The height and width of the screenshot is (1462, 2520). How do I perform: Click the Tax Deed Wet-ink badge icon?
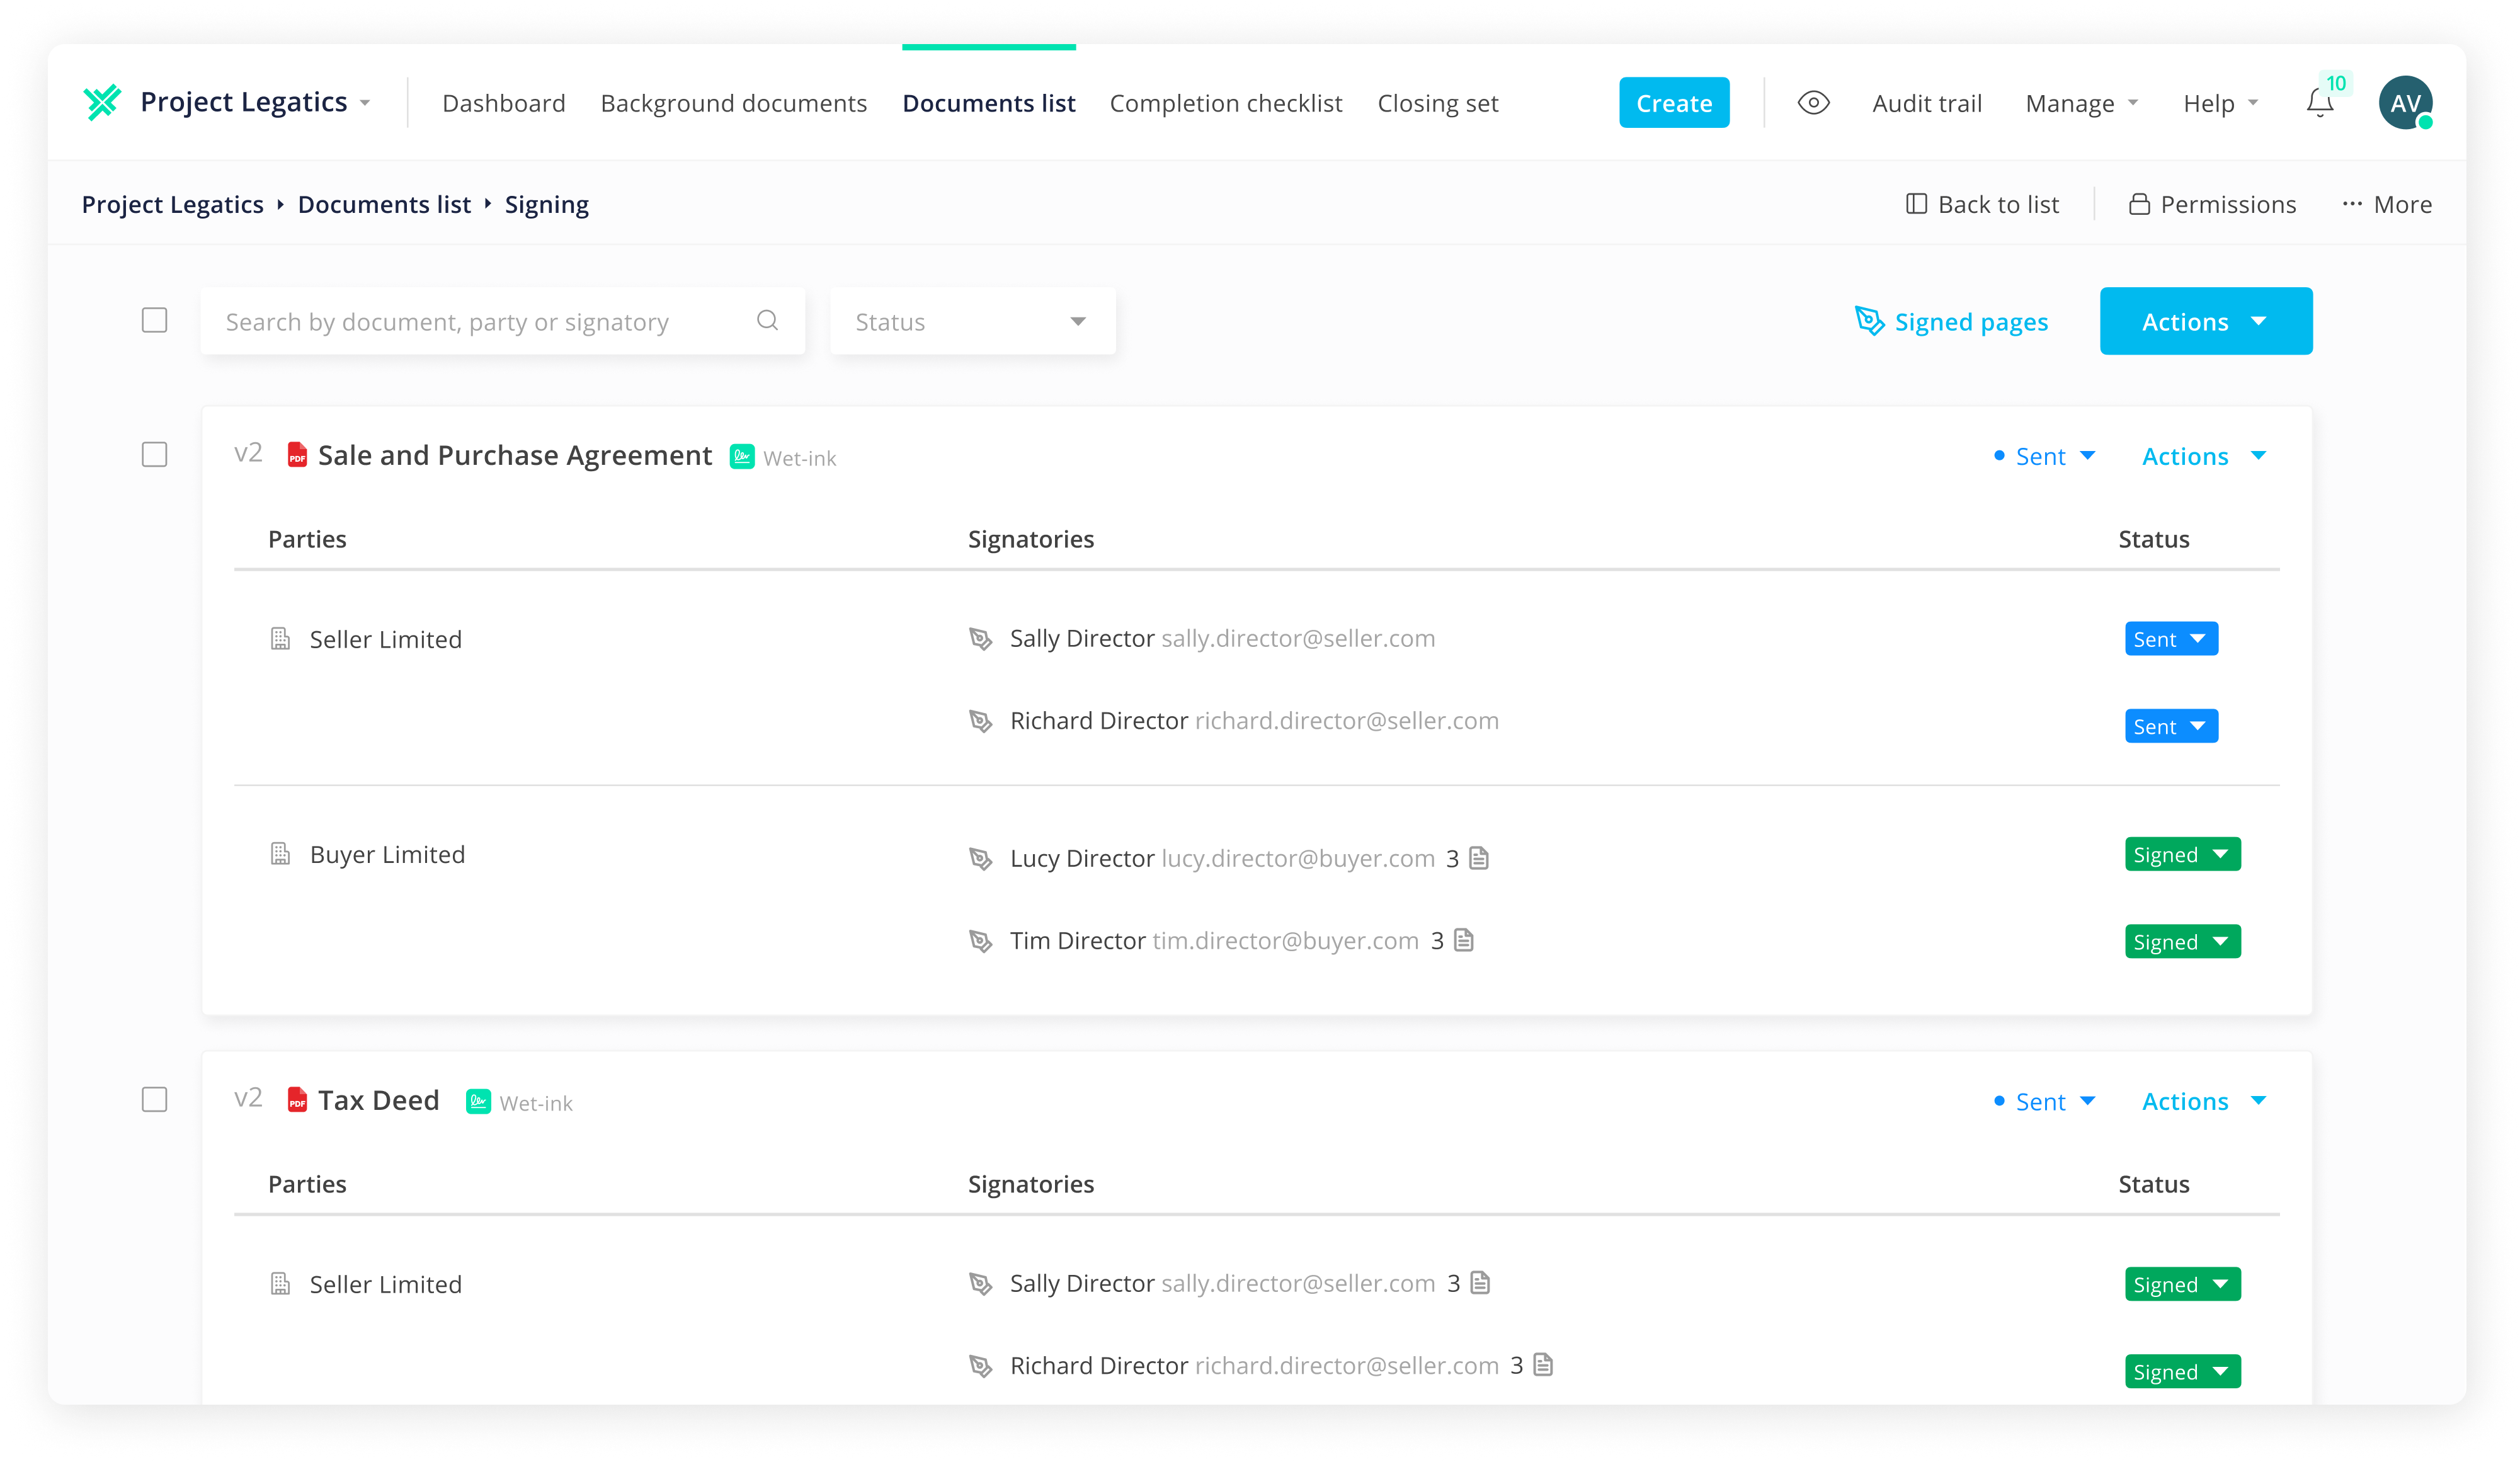(x=479, y=1101)
